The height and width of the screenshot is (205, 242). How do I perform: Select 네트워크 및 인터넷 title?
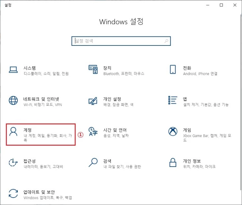click(41, 99)
